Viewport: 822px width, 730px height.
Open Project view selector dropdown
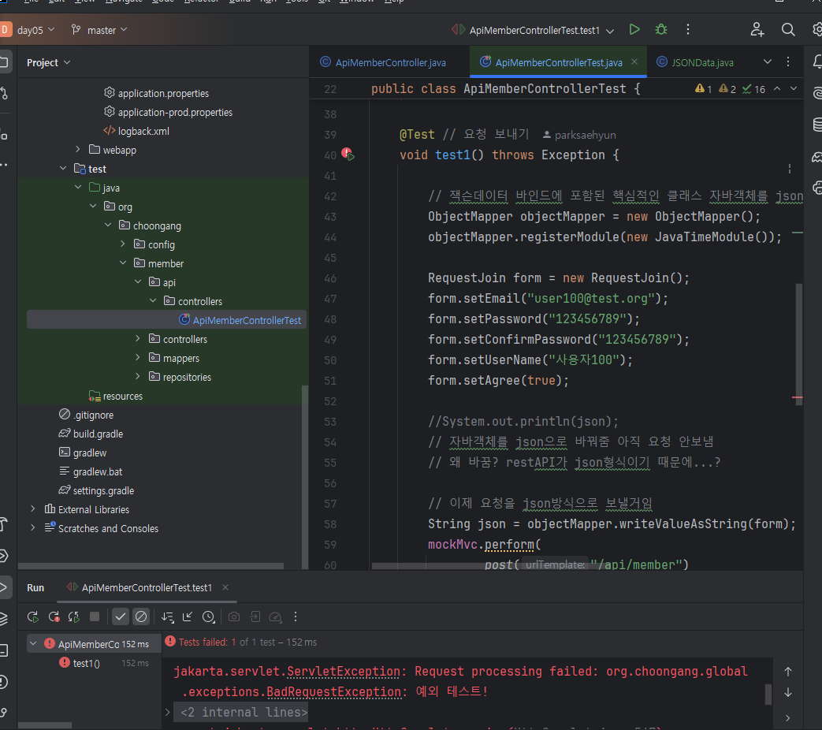(48, 62)
